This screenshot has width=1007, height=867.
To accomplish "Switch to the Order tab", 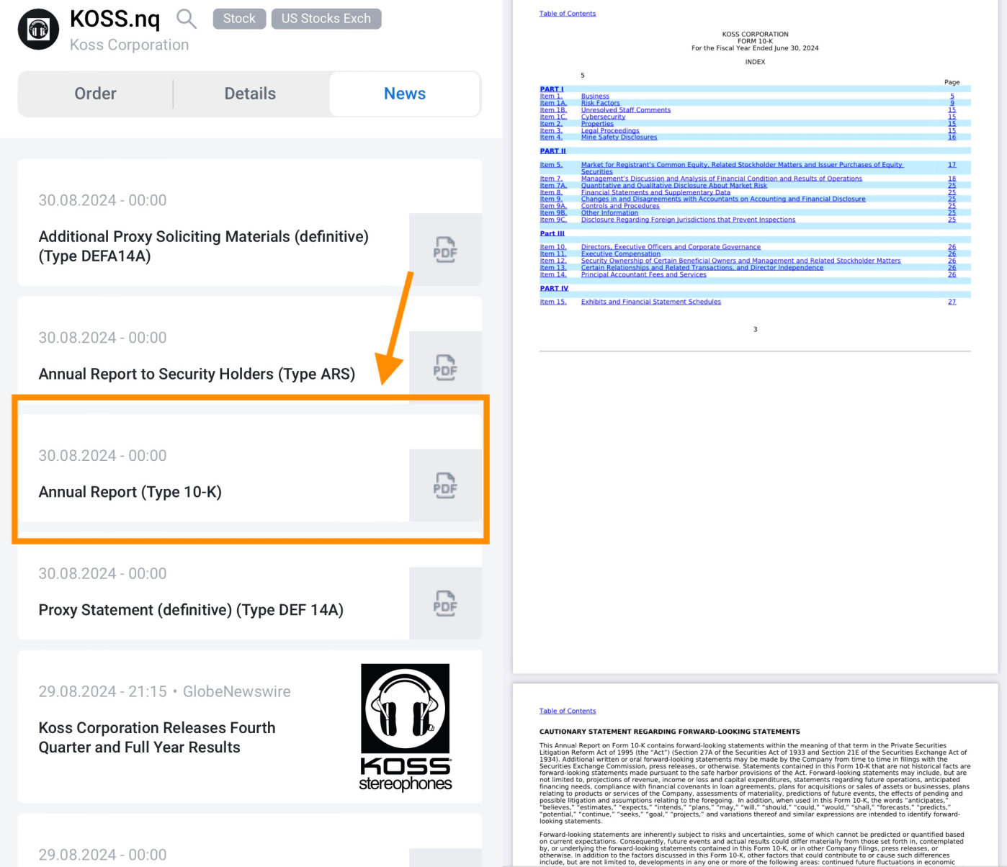I will pos(95,94).
